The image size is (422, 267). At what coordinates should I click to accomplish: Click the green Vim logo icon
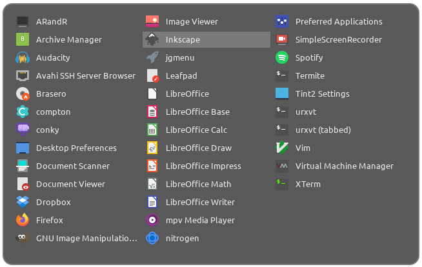[x=282, y=148]
